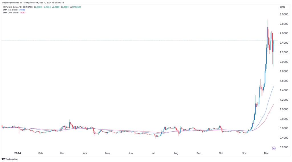This screenshot has width=292, height=162.
Task: Click the high price H2.4724
Action: (x=46, y=7)
